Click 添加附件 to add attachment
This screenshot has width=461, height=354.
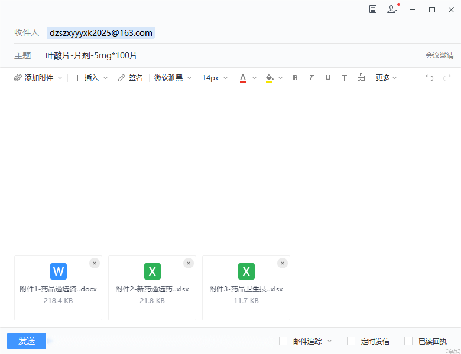[x=38, y=78]
